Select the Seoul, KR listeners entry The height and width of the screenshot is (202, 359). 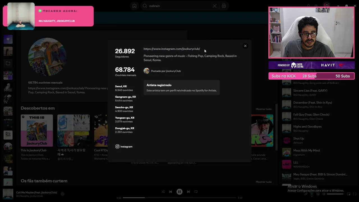click(124, 88)
